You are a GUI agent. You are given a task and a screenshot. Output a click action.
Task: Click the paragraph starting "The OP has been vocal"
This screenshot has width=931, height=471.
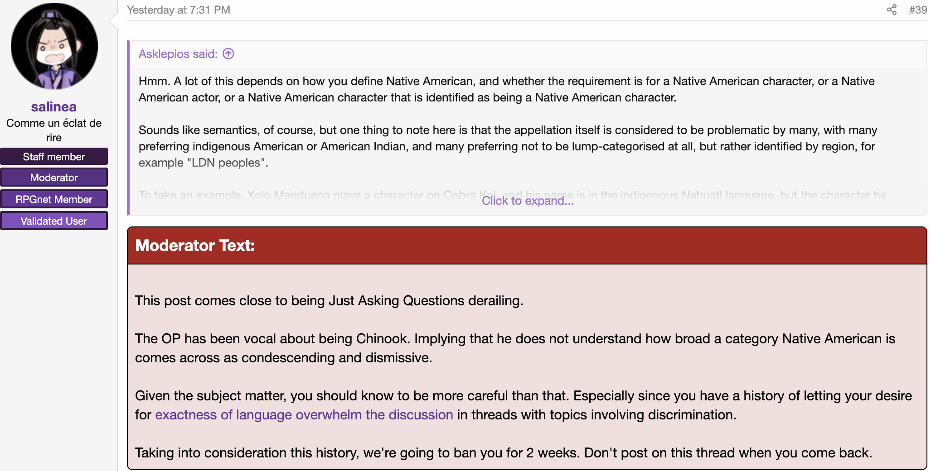pyautogui.click(x=515, y=348)
